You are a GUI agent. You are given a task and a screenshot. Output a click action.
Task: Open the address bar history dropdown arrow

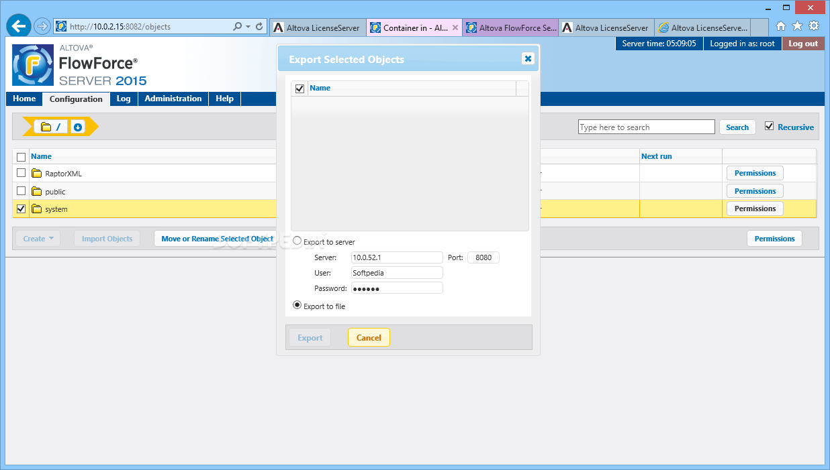click(248, 27)
